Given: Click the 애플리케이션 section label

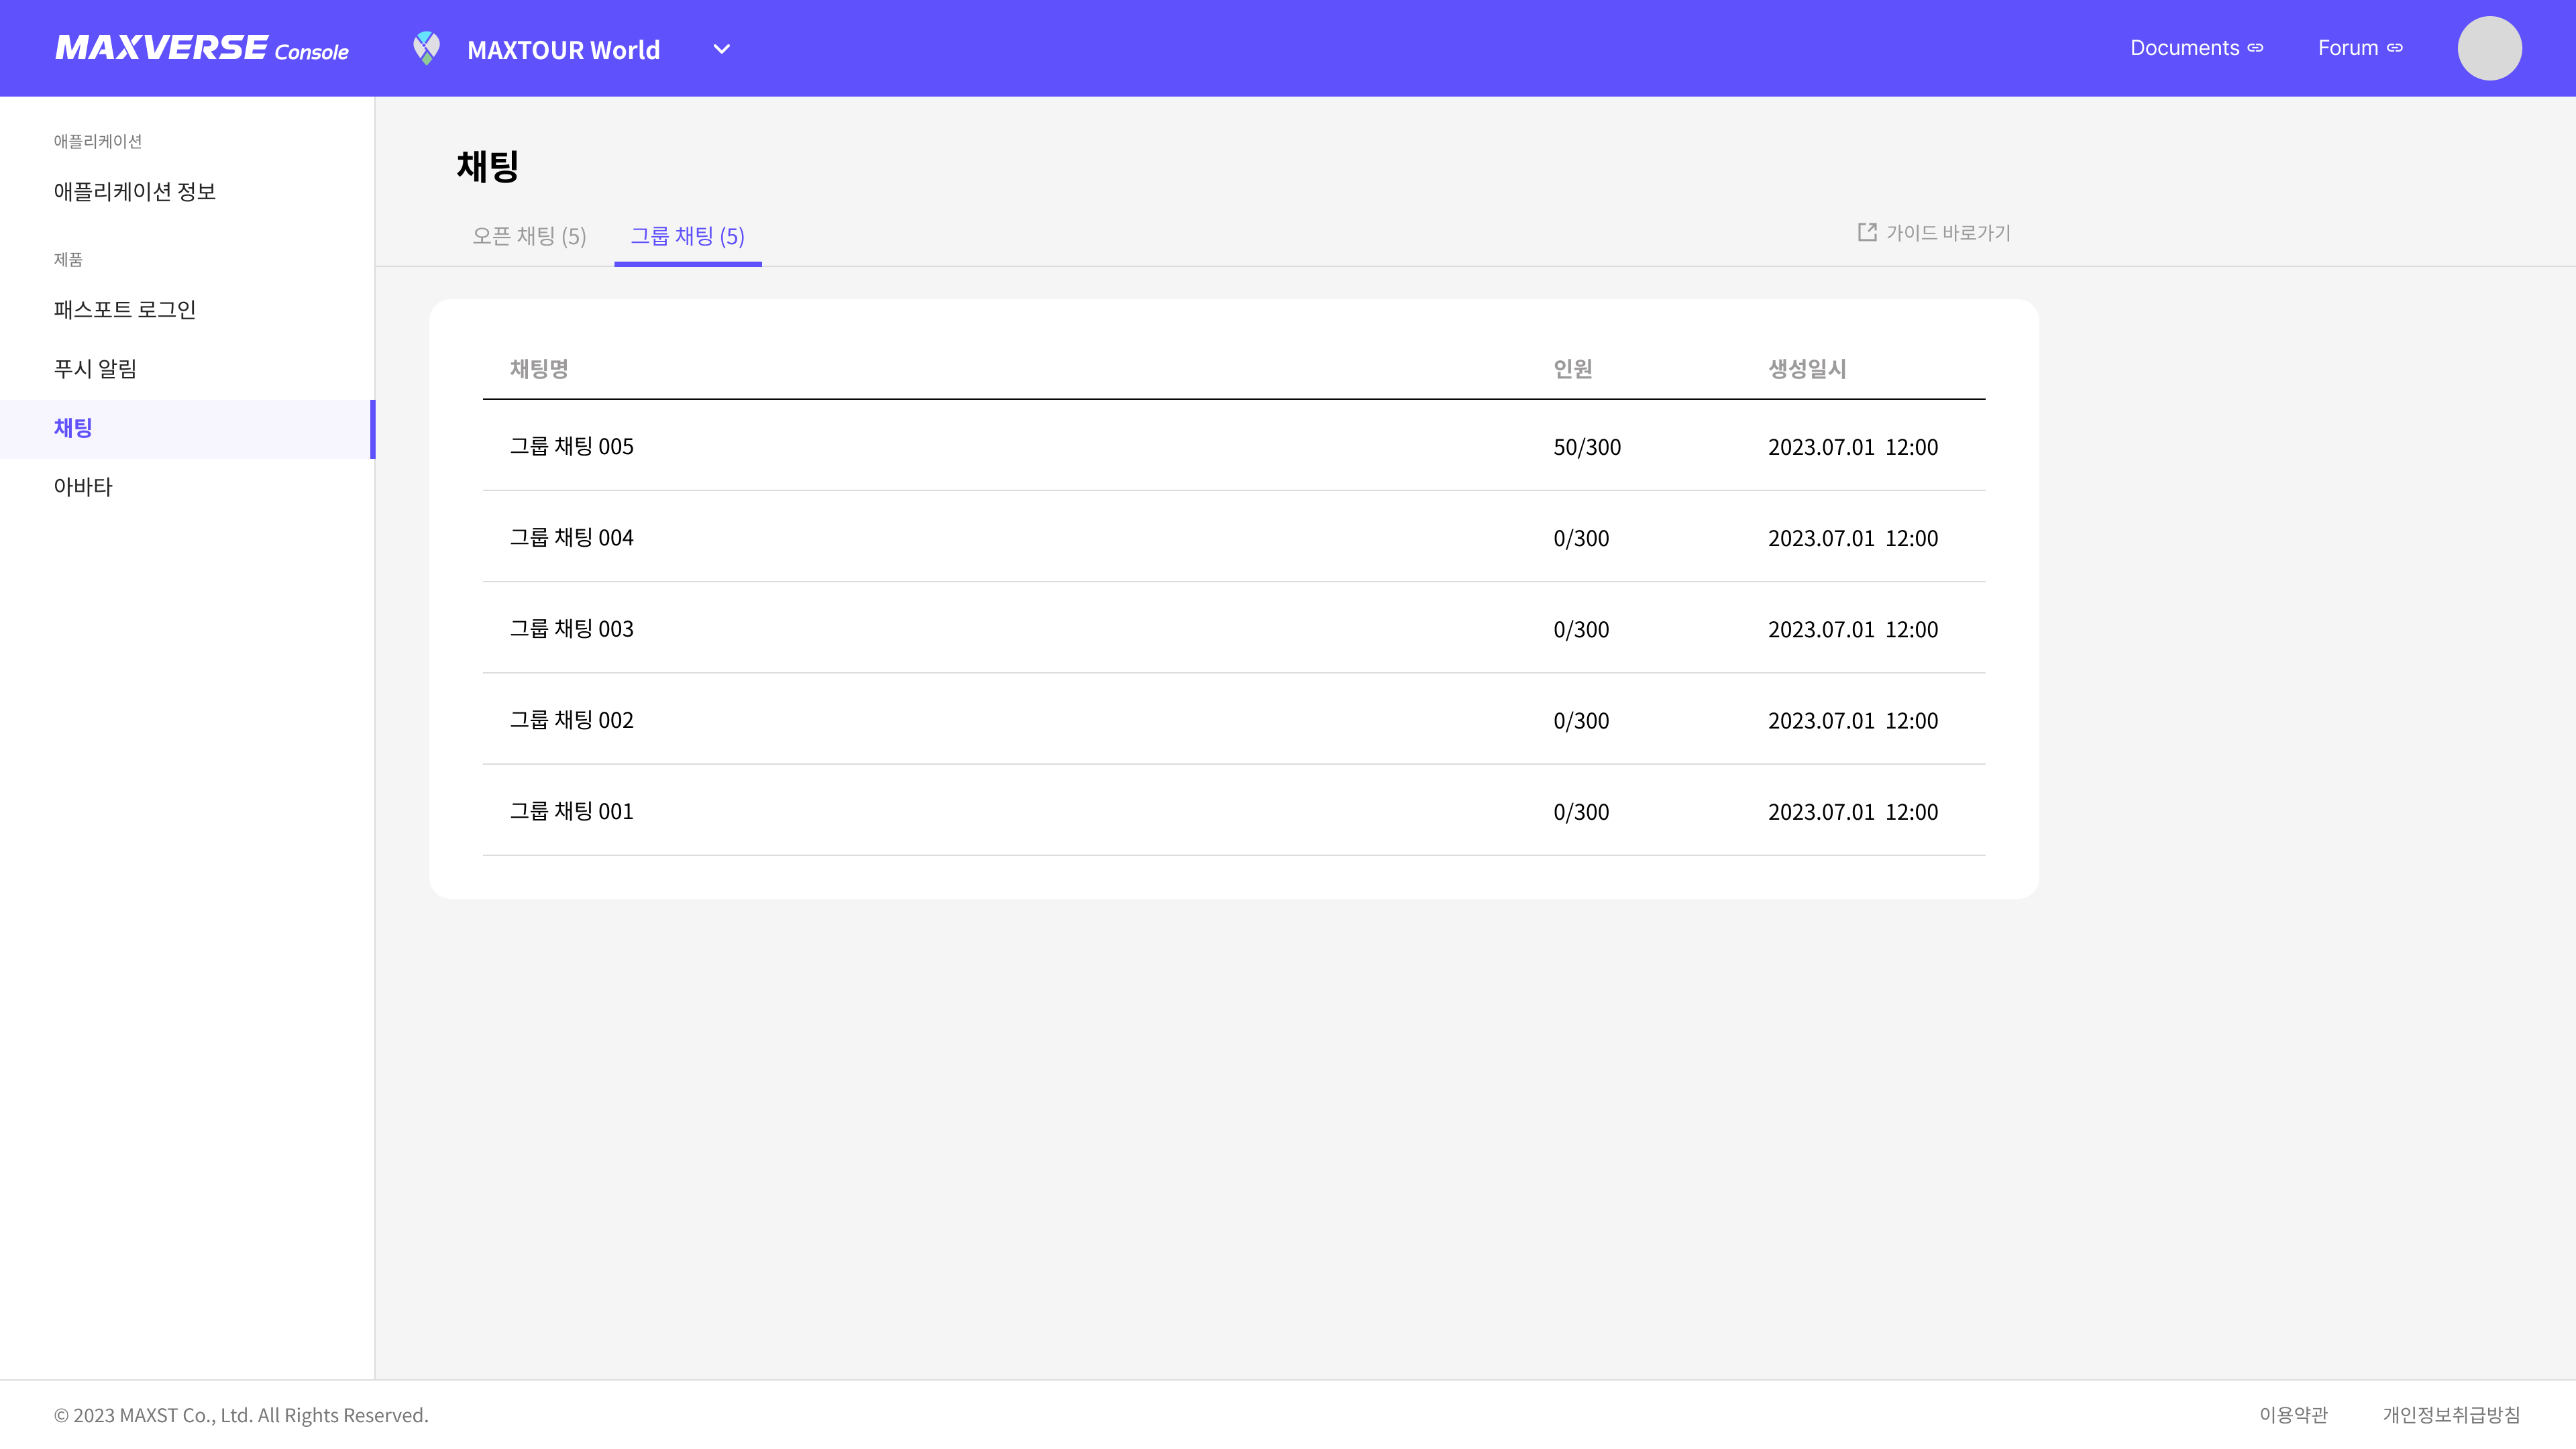Looking at the screenshot, I should pos(98,141).
